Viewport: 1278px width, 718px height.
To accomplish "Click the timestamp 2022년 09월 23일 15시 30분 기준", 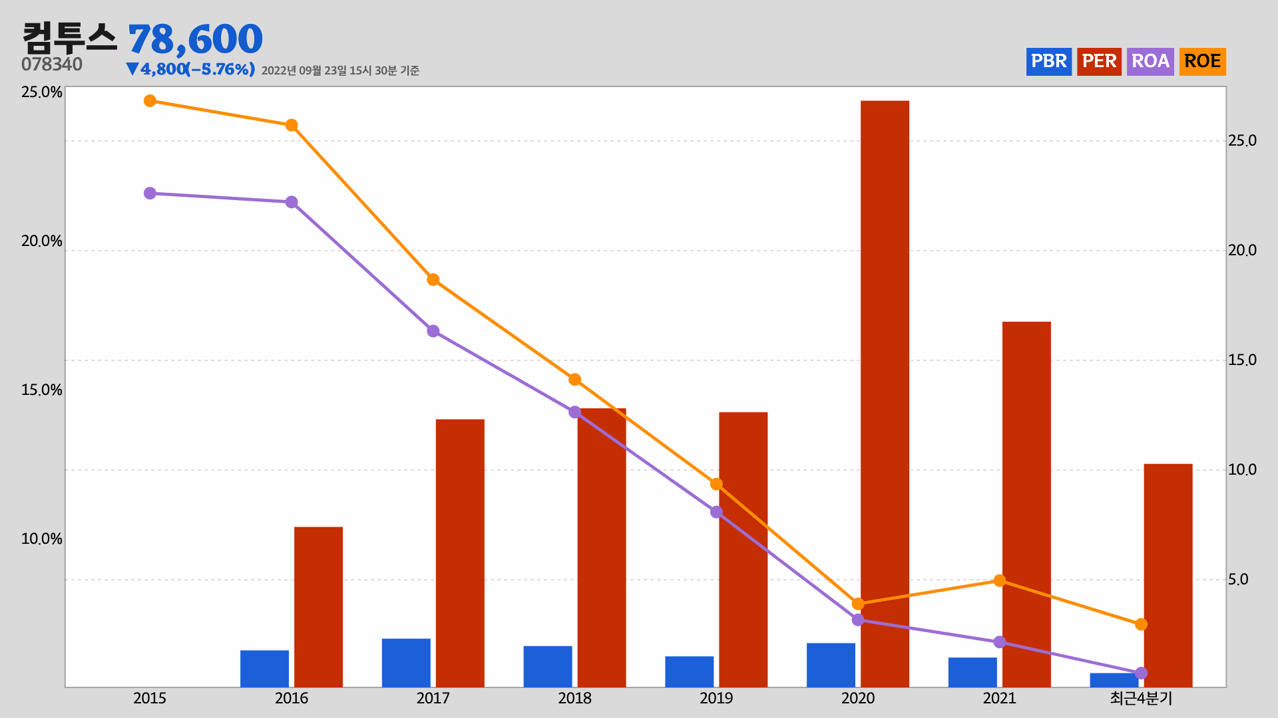I will (x=340, y=70).
